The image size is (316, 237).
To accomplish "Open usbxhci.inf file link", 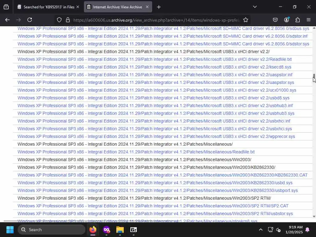I will pyautogui.click(x=154, y=121).
